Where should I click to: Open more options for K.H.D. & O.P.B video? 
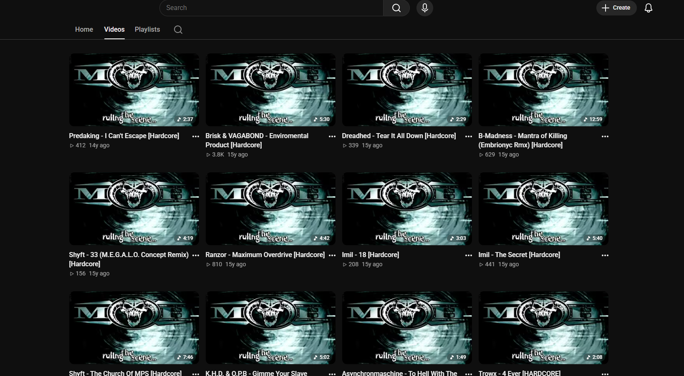pos(332,373)
